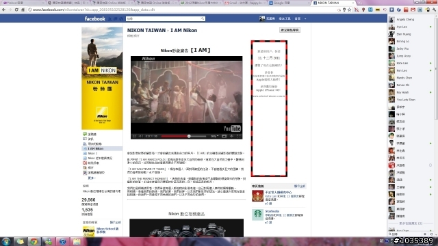Switch to the 2012 Nikon browser tab

tap(201, 3)
